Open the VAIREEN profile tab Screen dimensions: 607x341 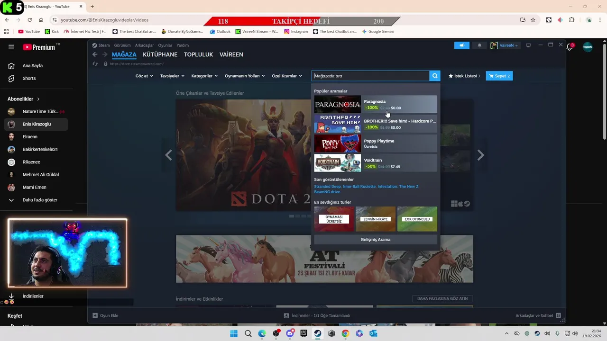231,54
